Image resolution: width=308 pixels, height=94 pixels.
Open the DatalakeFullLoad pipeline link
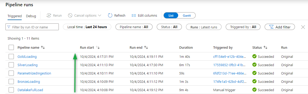[x=30, y=90]
